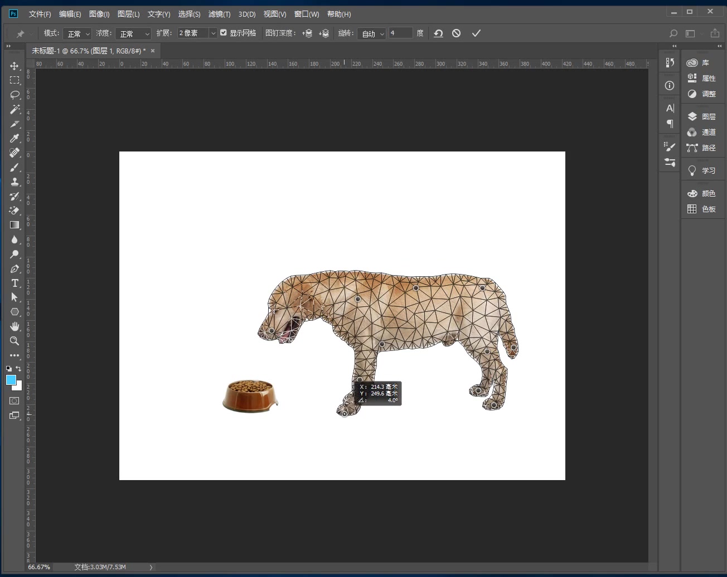Select the Blur tool
The width and height of the screenshot is (727, 577).
14,239
